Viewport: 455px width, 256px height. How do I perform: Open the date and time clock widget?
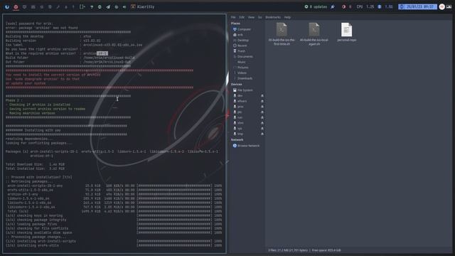[x=417, y=6]
